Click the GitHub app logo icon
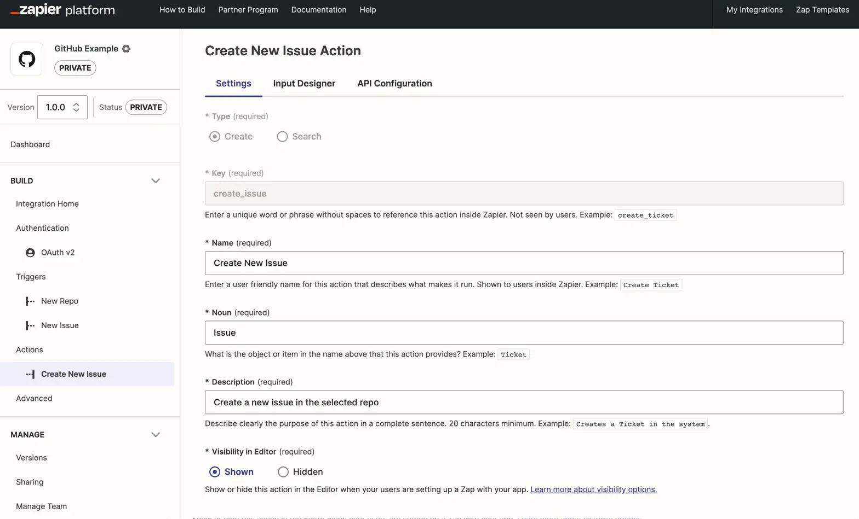The width and height of the screenshot is (859, 519). (27, 59)
